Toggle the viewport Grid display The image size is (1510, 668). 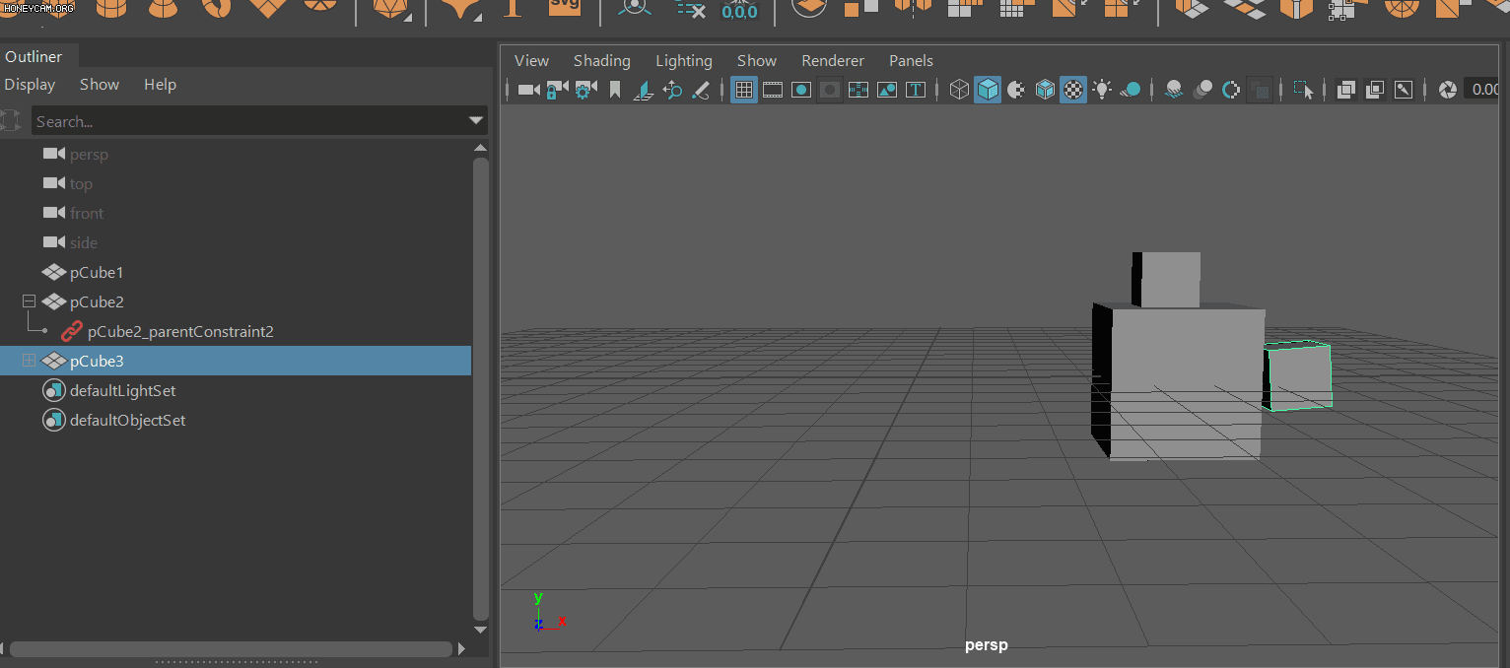click(x=744, y=90)
